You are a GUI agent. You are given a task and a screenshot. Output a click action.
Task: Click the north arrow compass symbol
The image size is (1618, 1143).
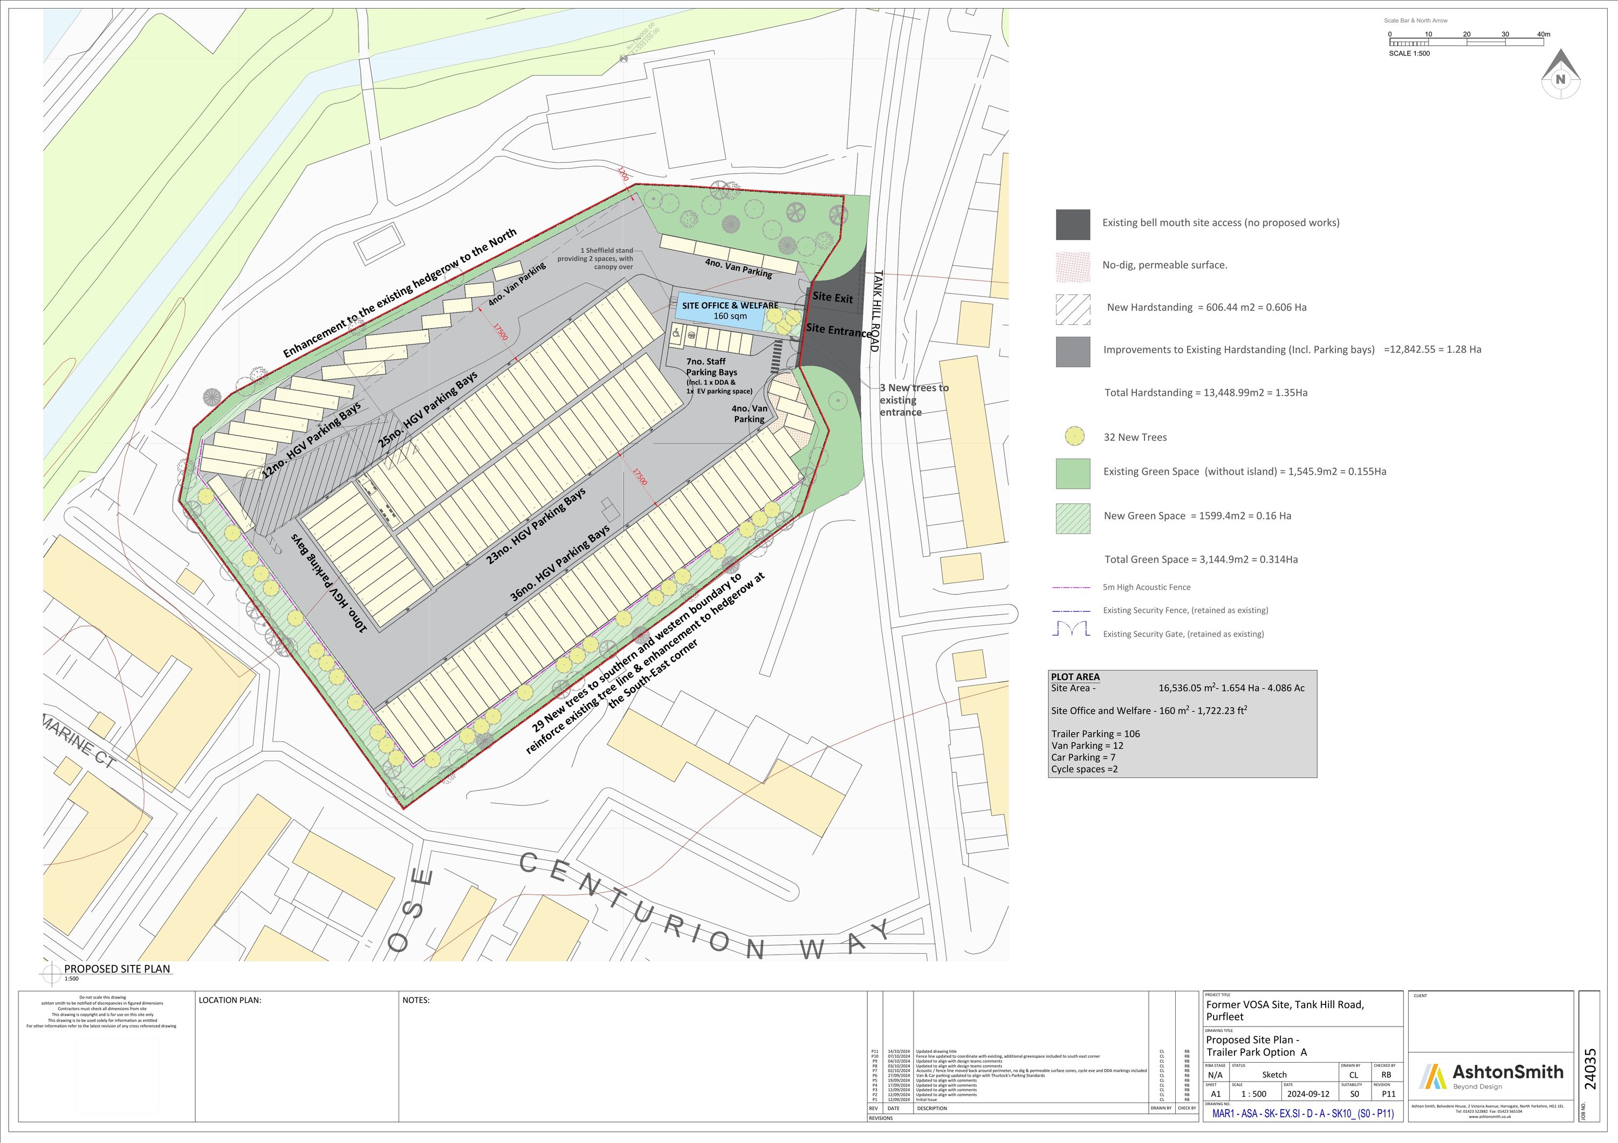[x=1560, y=77]
